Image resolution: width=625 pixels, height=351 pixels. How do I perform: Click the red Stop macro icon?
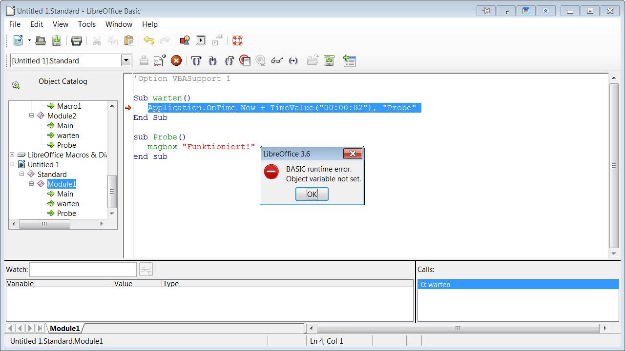coord(176,60)
